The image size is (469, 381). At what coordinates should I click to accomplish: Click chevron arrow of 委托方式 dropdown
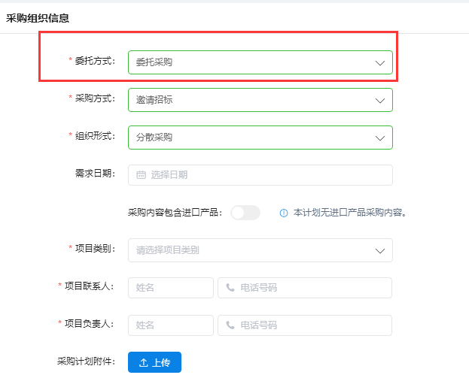pyautogui.click(x=380, y=63)
